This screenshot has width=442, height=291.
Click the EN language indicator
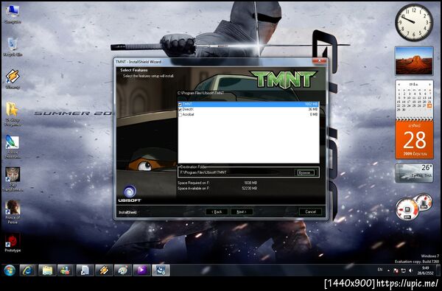[379, 270]
